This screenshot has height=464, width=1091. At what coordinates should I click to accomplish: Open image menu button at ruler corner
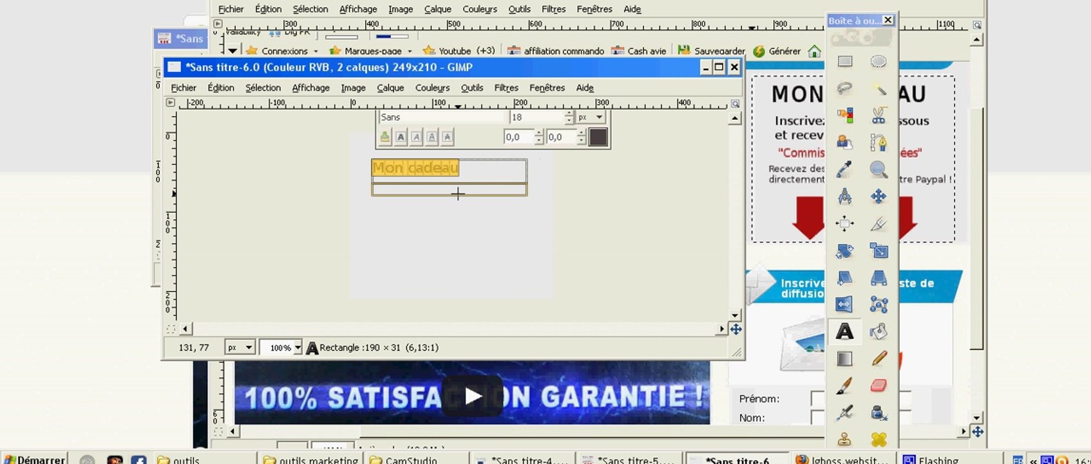pyautogui.click(x=170, y=102)
